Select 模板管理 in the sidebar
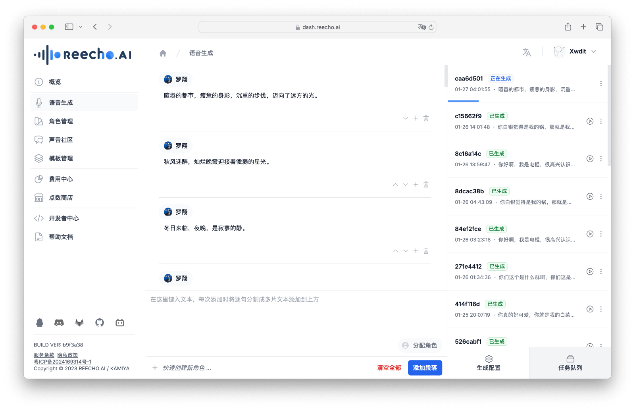 coord(61,158)
